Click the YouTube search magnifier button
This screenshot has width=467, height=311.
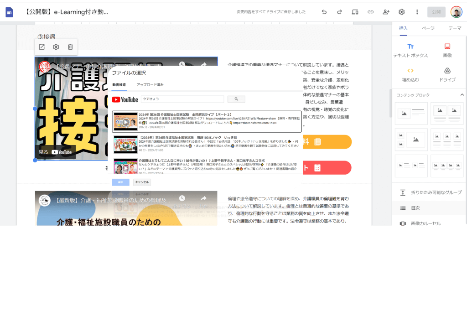pos(236,99)
